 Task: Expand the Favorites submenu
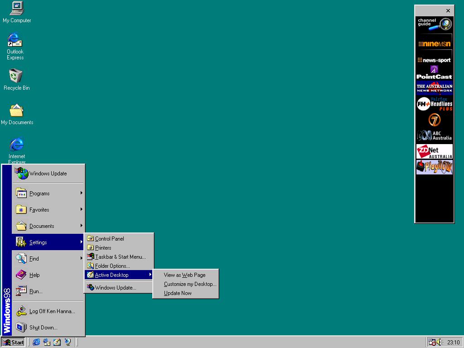48,209
